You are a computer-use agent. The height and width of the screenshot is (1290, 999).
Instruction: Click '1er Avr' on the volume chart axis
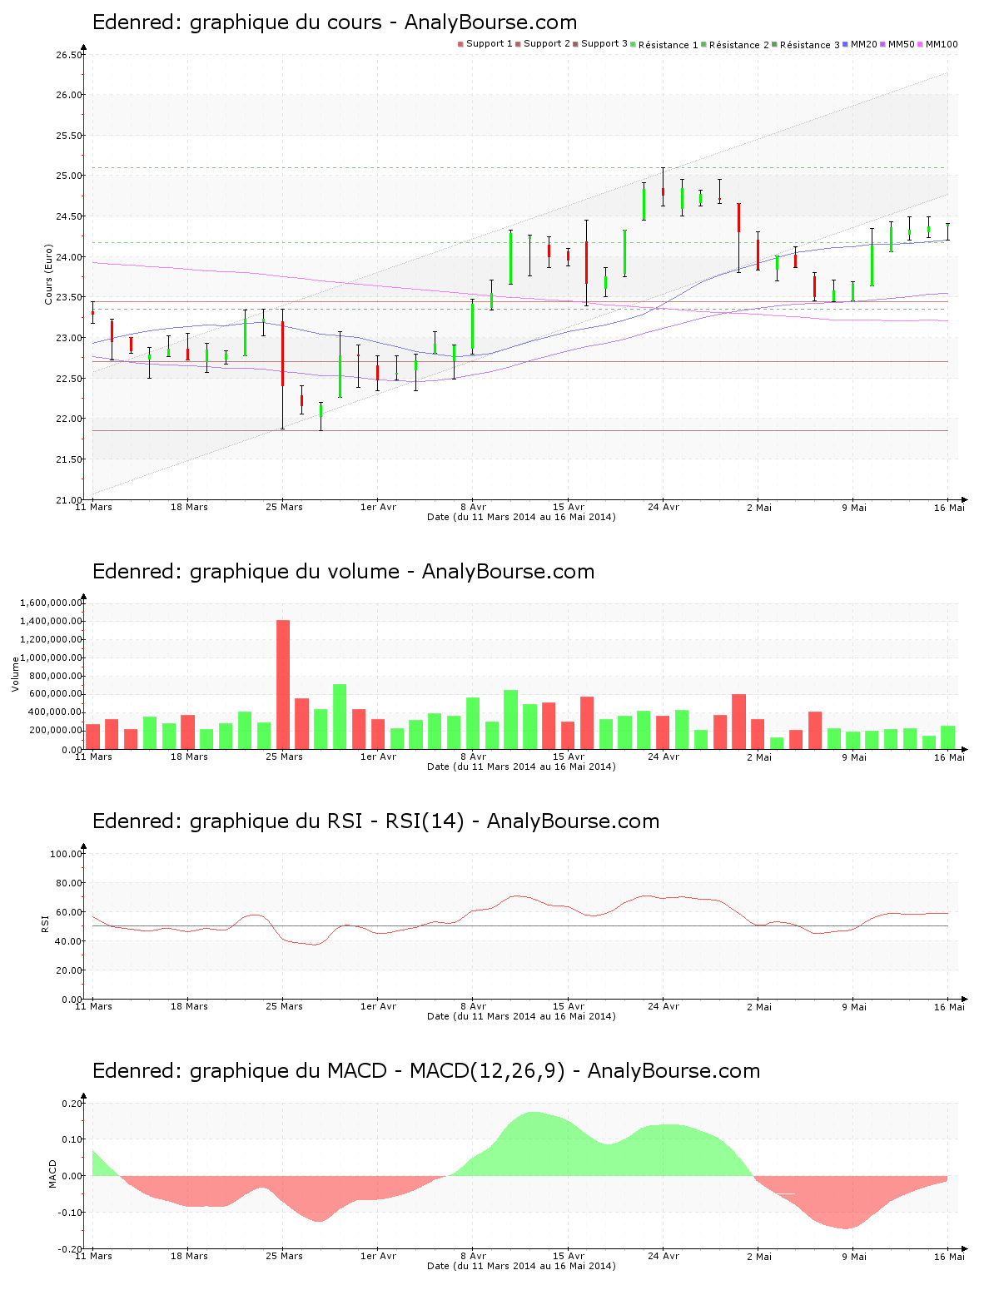[x=379, y=757]
